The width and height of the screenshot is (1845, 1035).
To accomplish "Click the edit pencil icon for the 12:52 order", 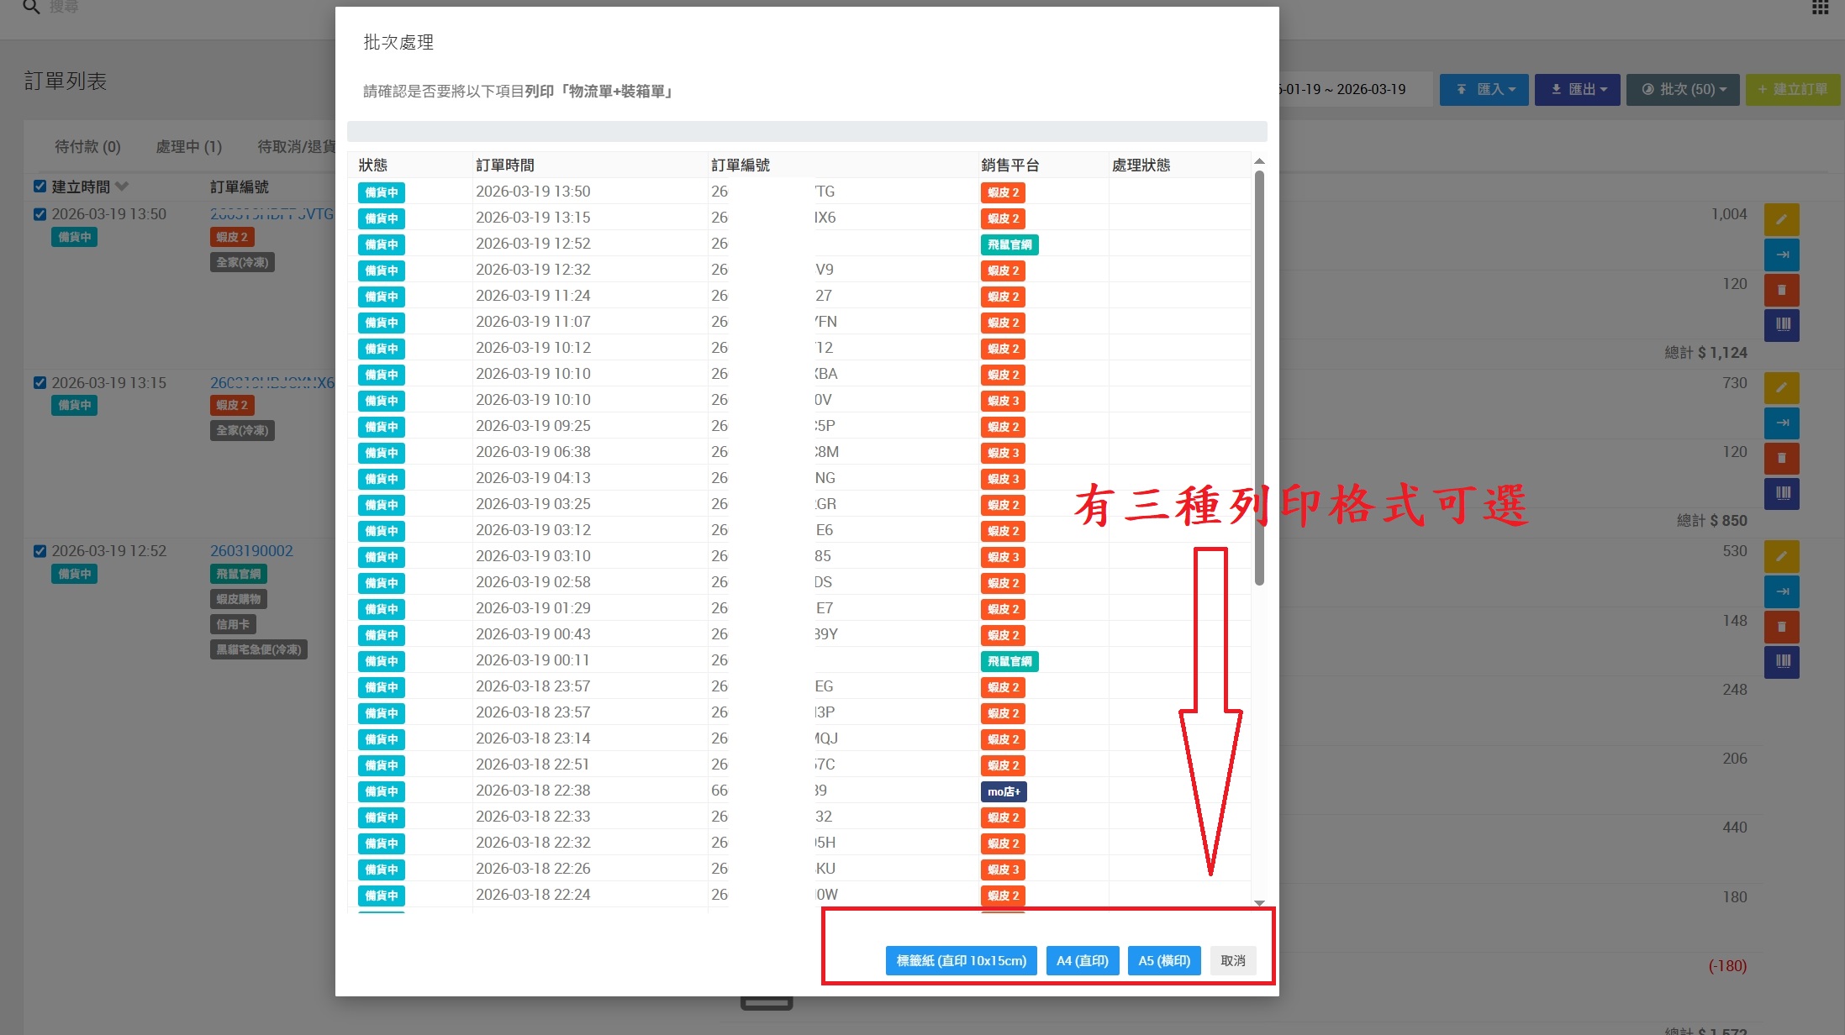I will pos(1781,557).
